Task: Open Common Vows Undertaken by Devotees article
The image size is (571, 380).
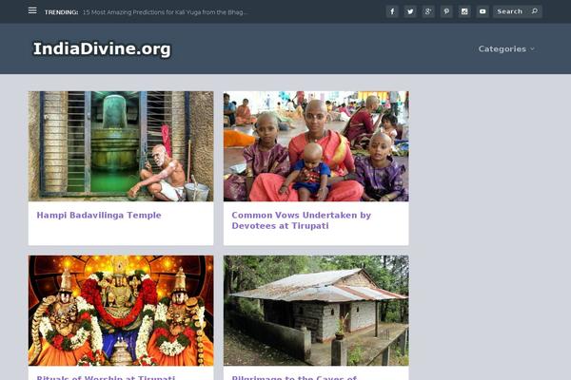Action: click(x=301, y=220)
